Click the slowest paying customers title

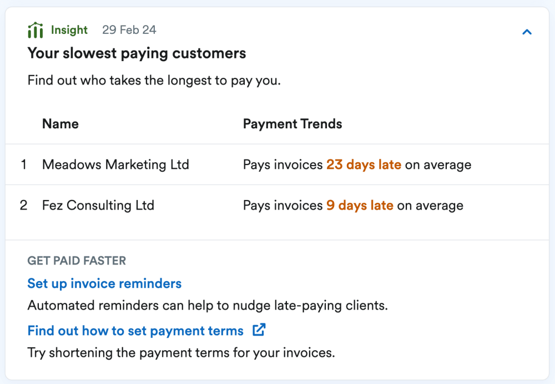[137, 53]
